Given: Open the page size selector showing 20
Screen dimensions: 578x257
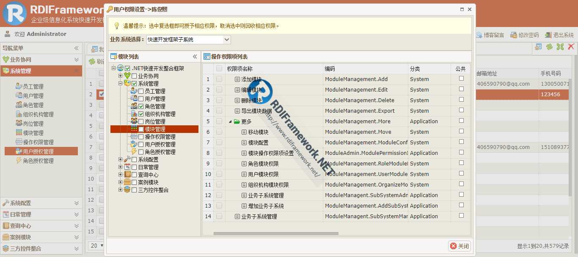Looking at the screenshot, I should pos(96,245).
